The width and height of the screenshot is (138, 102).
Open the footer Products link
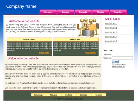pos(68,95)
